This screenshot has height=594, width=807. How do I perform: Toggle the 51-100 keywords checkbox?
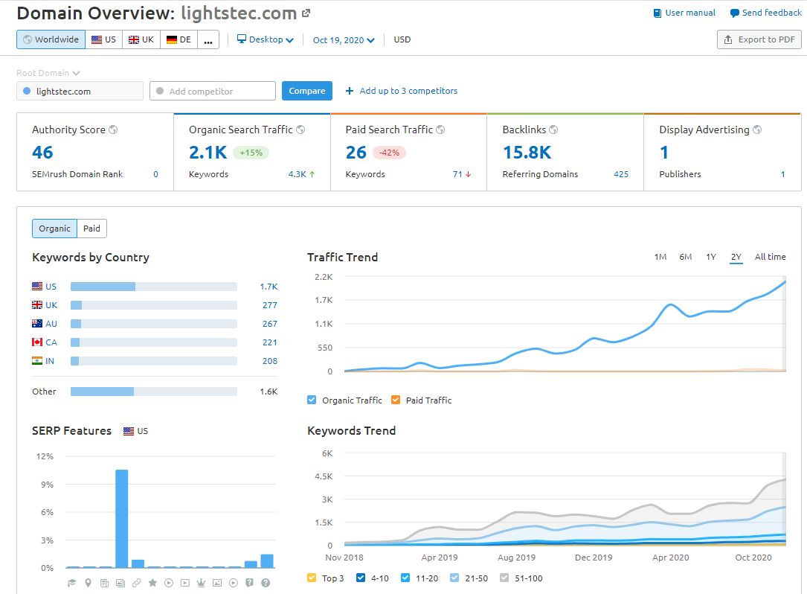click(504, 578)
